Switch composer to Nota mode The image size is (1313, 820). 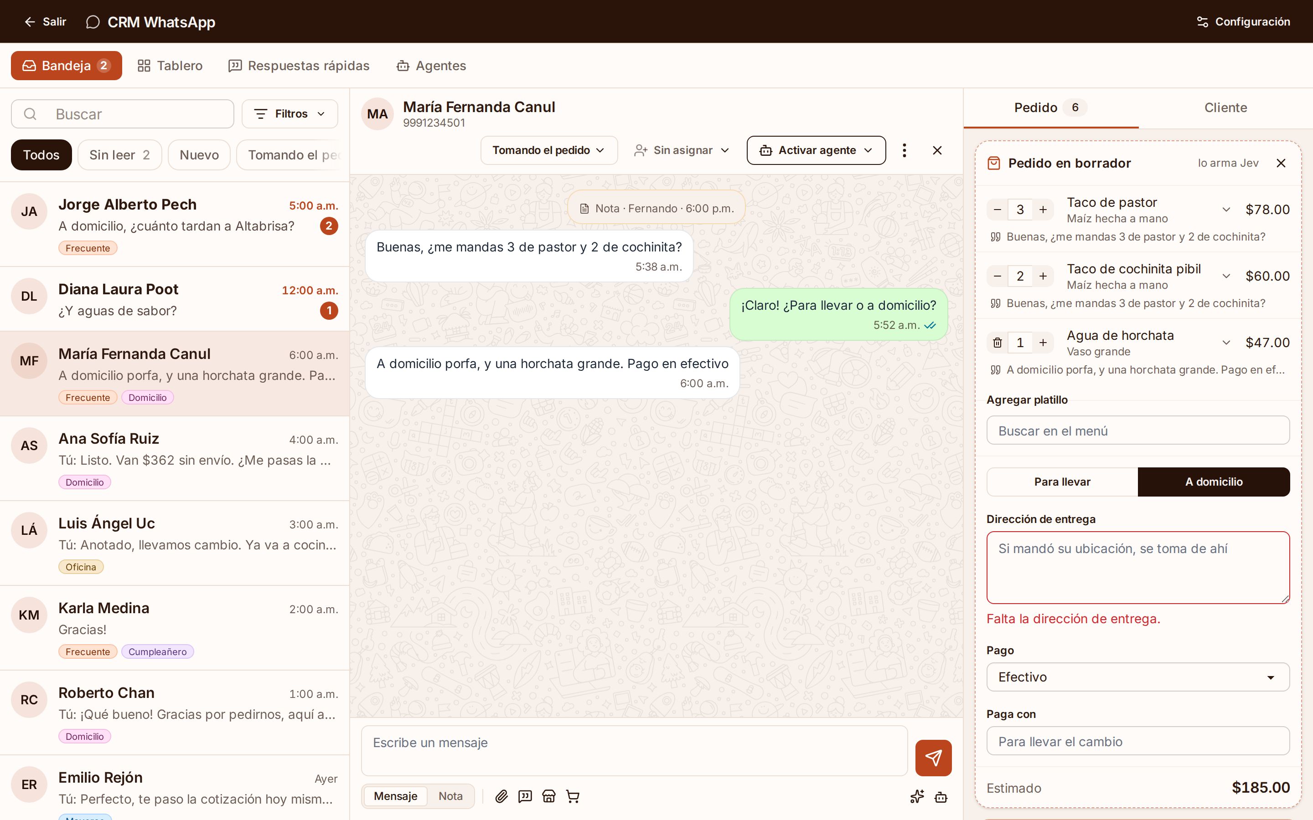450,796
